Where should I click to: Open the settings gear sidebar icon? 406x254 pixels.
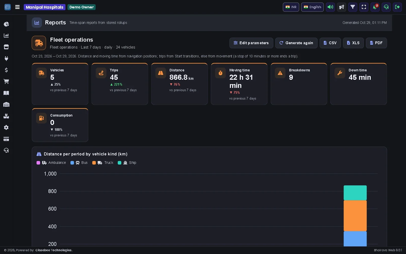point(6,128)
